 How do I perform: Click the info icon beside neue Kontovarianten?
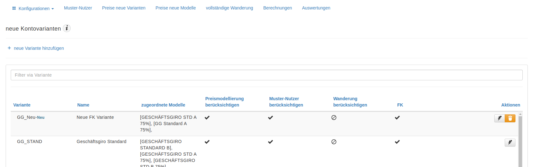click(x=67, y=28)
